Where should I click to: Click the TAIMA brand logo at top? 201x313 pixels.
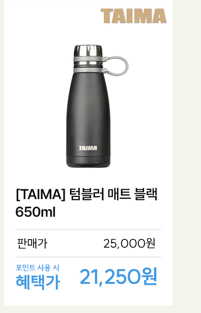click(x=134, y=16)
